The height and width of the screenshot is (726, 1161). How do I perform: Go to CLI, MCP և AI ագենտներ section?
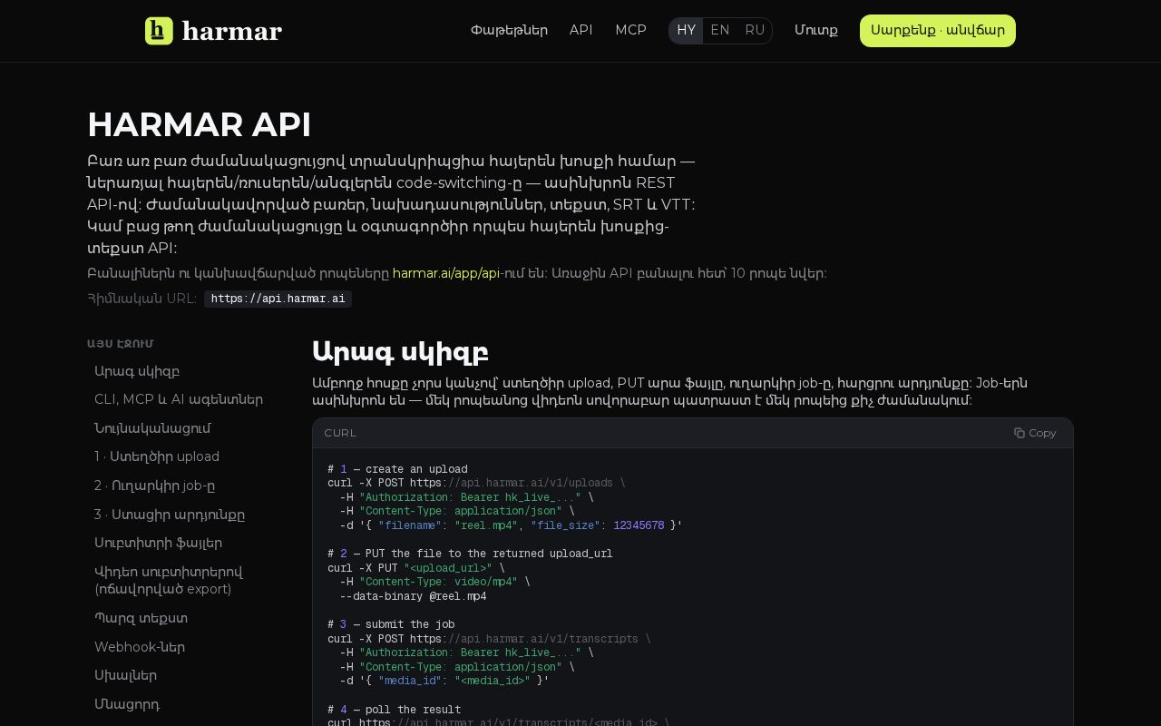coord(179,399)
